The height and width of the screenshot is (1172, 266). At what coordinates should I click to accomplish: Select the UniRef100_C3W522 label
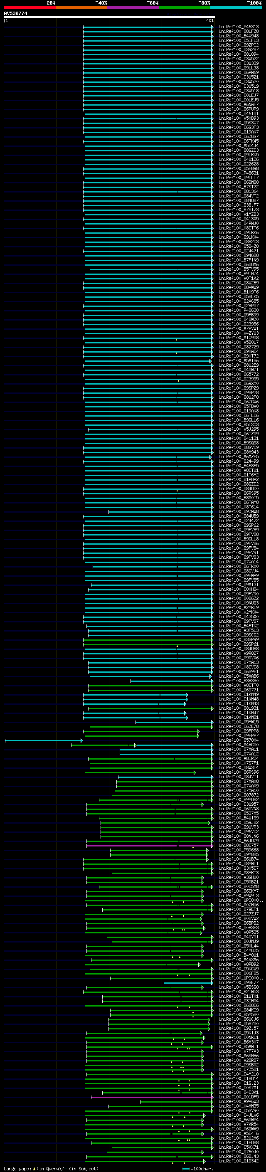pos(238,59)
